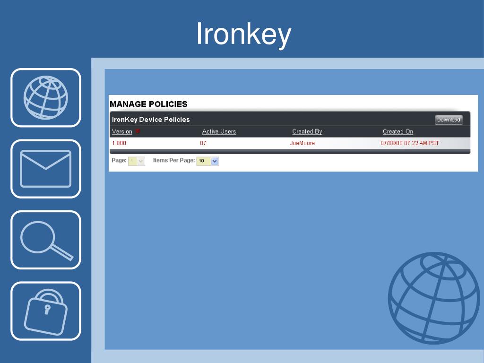Viewport: 484px width, 363px height.
Task: Sort policies by Version column
Action: coord(122,131)
